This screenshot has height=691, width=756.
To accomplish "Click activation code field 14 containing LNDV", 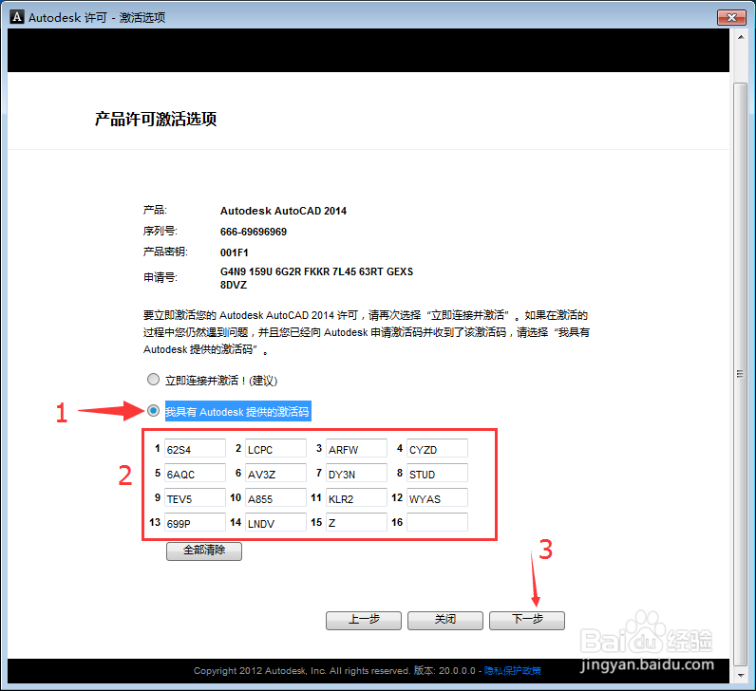I will click(275, 522).
